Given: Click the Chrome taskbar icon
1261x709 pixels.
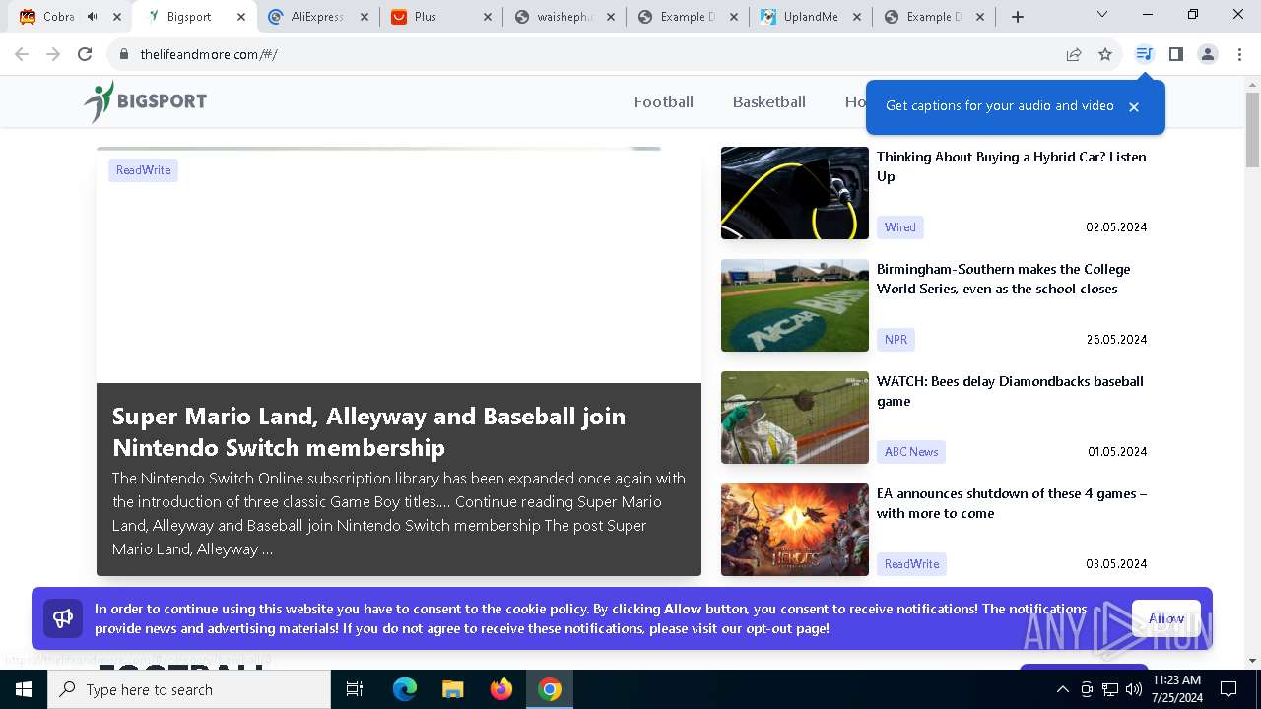Looking at the screenshot, I should point(550,689).
